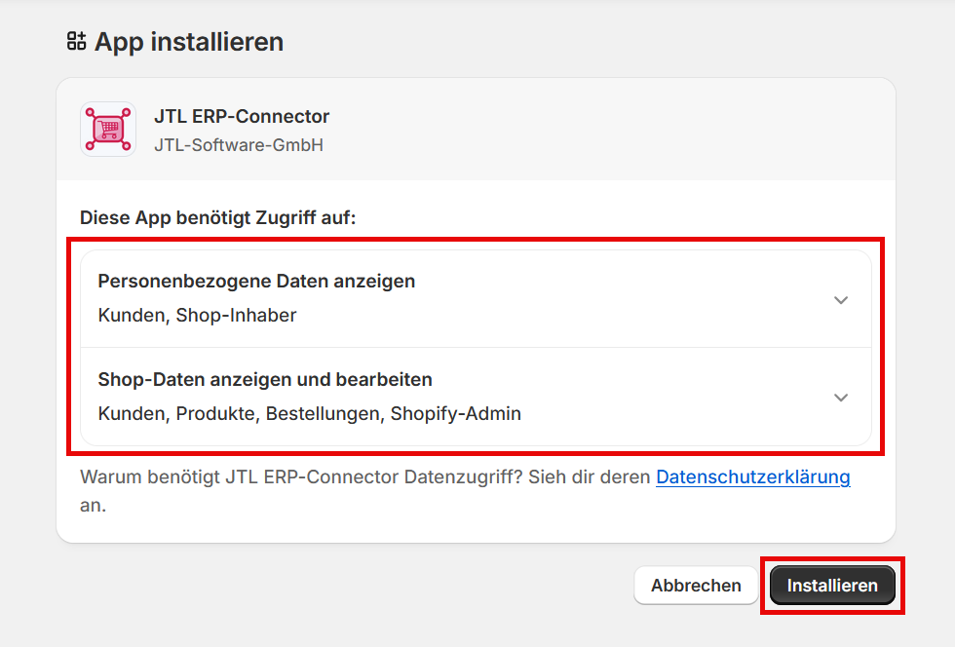Open the Datenschutzerklärung link
The height and width of the screenshot is (647, 955).
[x=752, y=477]
